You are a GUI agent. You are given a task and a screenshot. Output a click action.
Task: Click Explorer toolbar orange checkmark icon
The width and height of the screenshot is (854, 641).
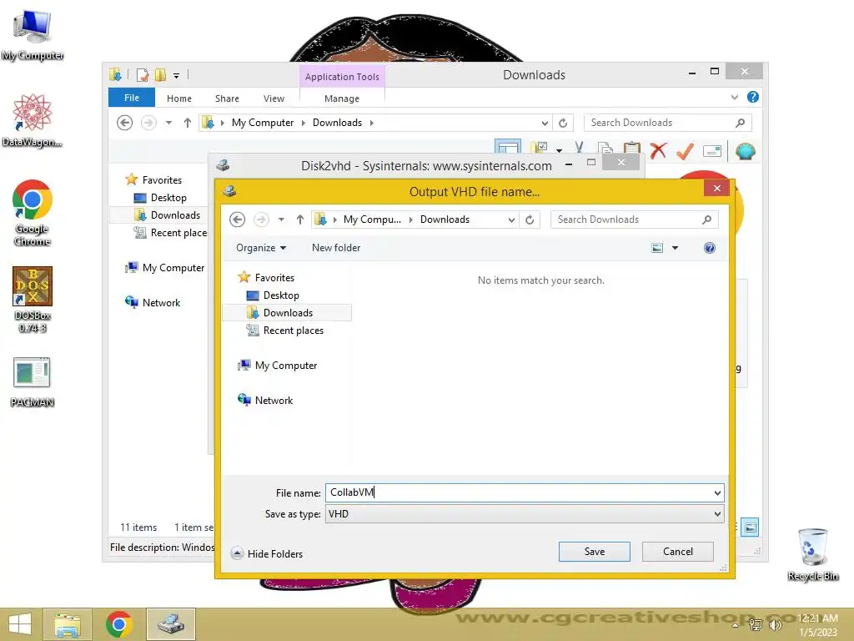(685, 150)
